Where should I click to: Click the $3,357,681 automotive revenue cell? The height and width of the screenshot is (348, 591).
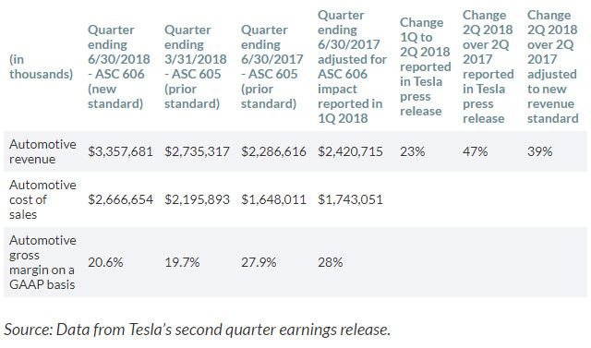[120, 151]
